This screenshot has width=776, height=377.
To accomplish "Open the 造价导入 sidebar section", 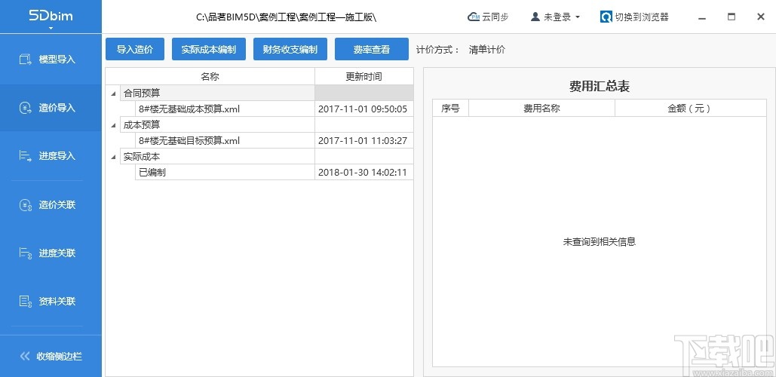I will click(51, 108).
